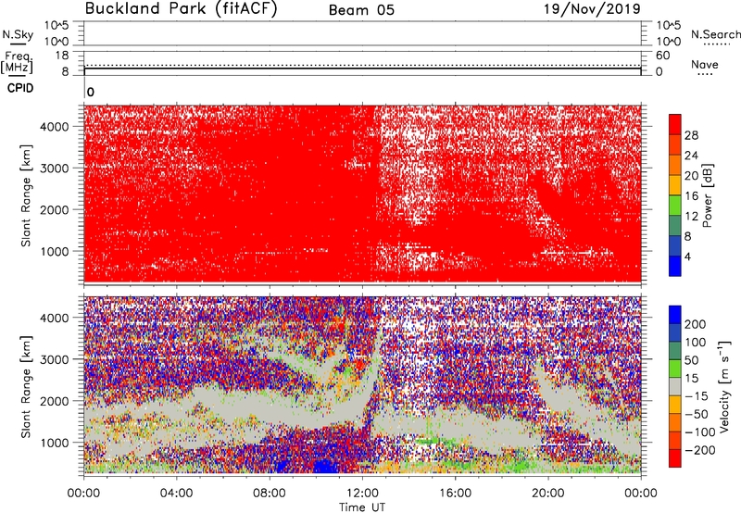Click the Power color bar

pos(675,195)
